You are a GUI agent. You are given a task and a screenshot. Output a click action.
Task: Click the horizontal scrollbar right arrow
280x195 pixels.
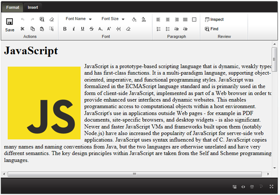point(268,174)
